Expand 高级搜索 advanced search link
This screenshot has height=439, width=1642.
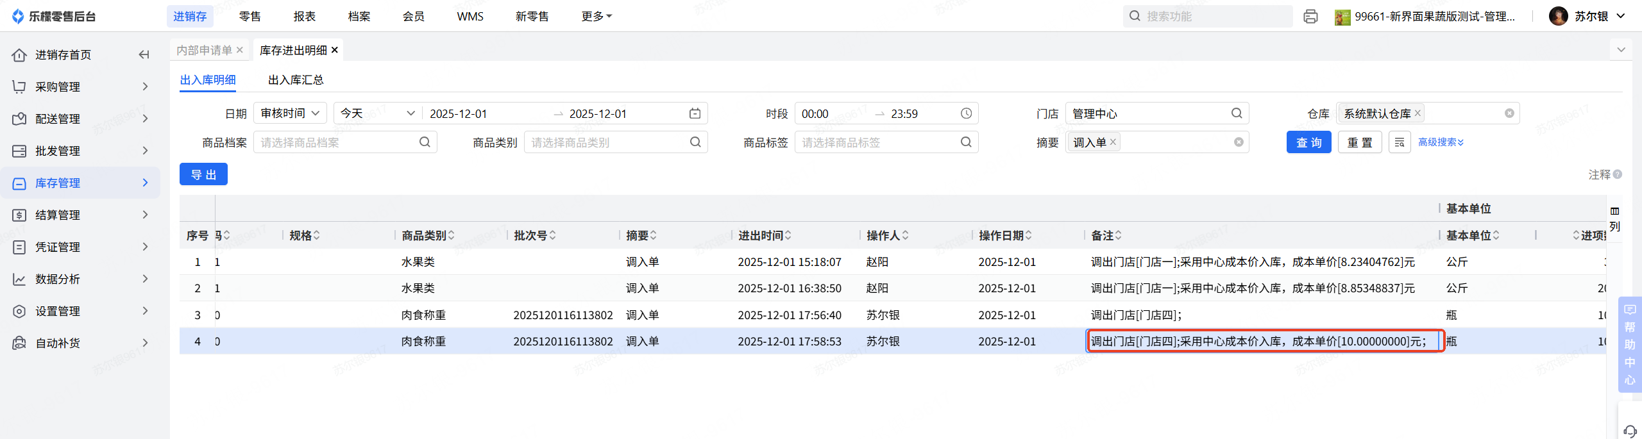[x=1441, y=142]
